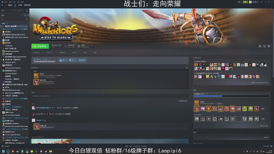Viewport: 274px width, 154px height.
Task: Select E-Lich Corporate Souls entry
Action: [14, 135]
